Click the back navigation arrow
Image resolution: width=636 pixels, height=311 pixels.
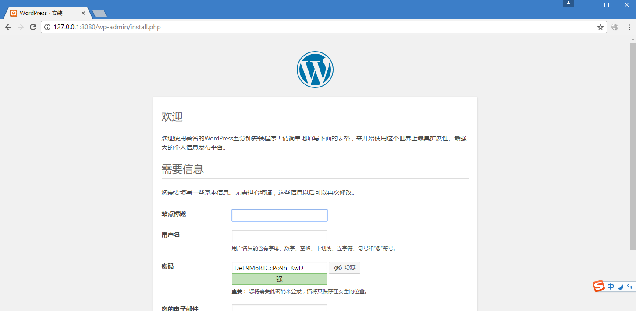click(x=8, y=27)
